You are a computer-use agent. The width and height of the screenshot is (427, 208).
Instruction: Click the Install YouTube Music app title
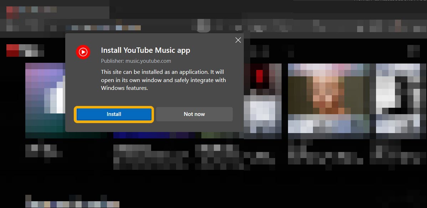pos(145,50)
